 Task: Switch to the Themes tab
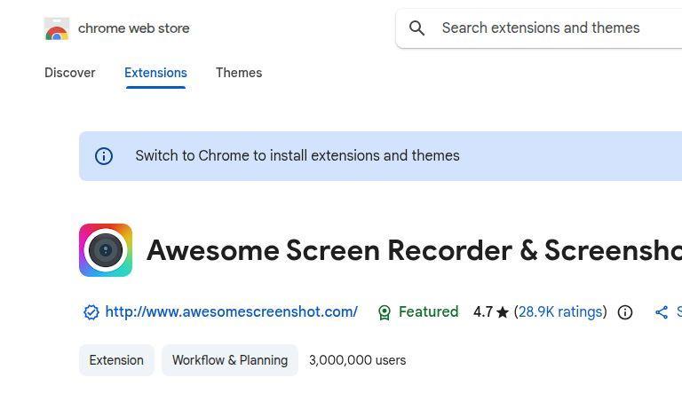tap(239, 73)
